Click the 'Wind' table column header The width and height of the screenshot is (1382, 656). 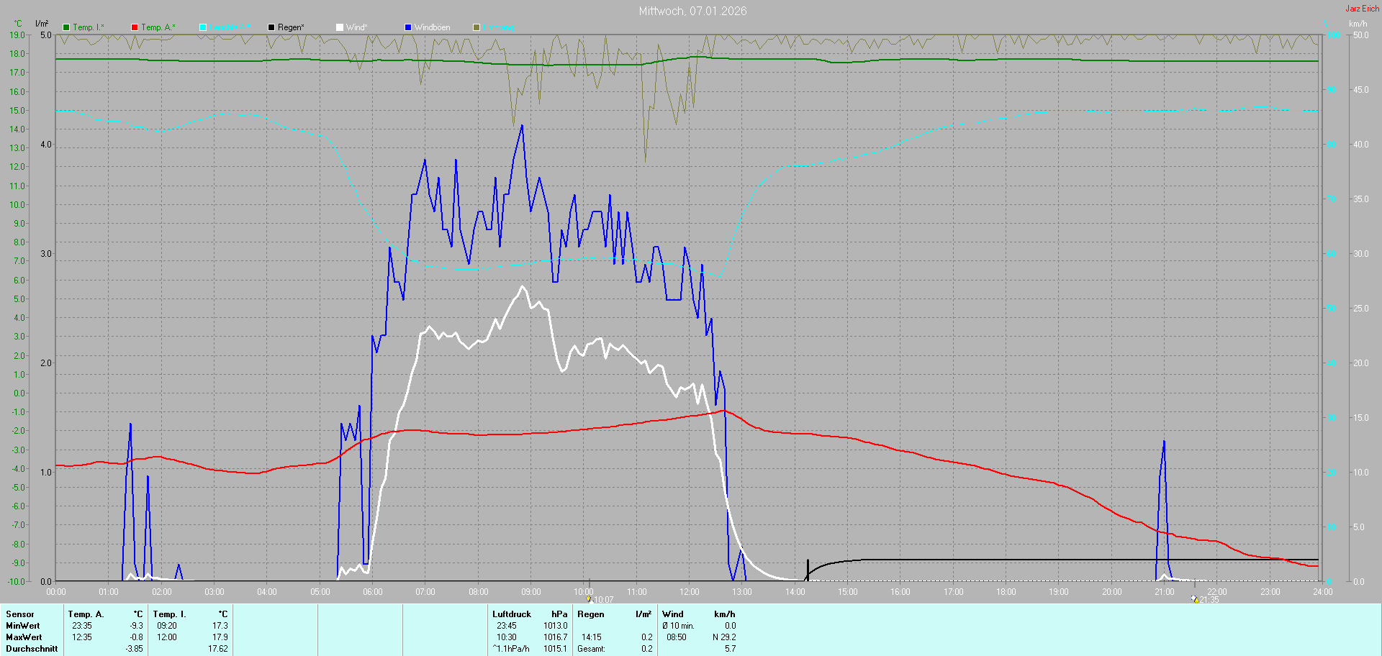(x=673, y=614)
